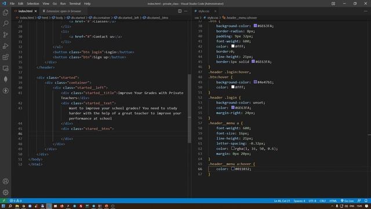Show hidden icons in system tray
The height and width of the screenshot is (209, 371).
point(332,206)
